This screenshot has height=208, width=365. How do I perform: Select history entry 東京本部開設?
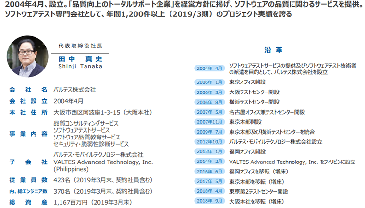245,122
